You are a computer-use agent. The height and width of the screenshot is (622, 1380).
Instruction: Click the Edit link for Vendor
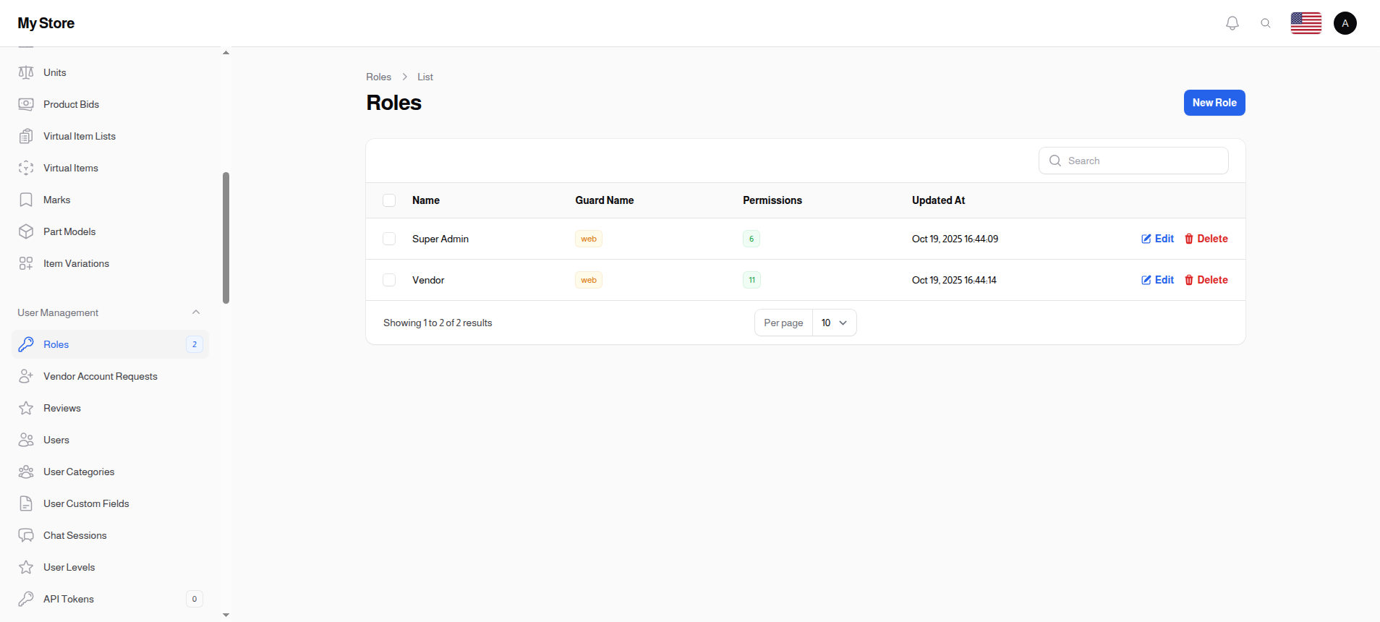tap(1157, 280)
